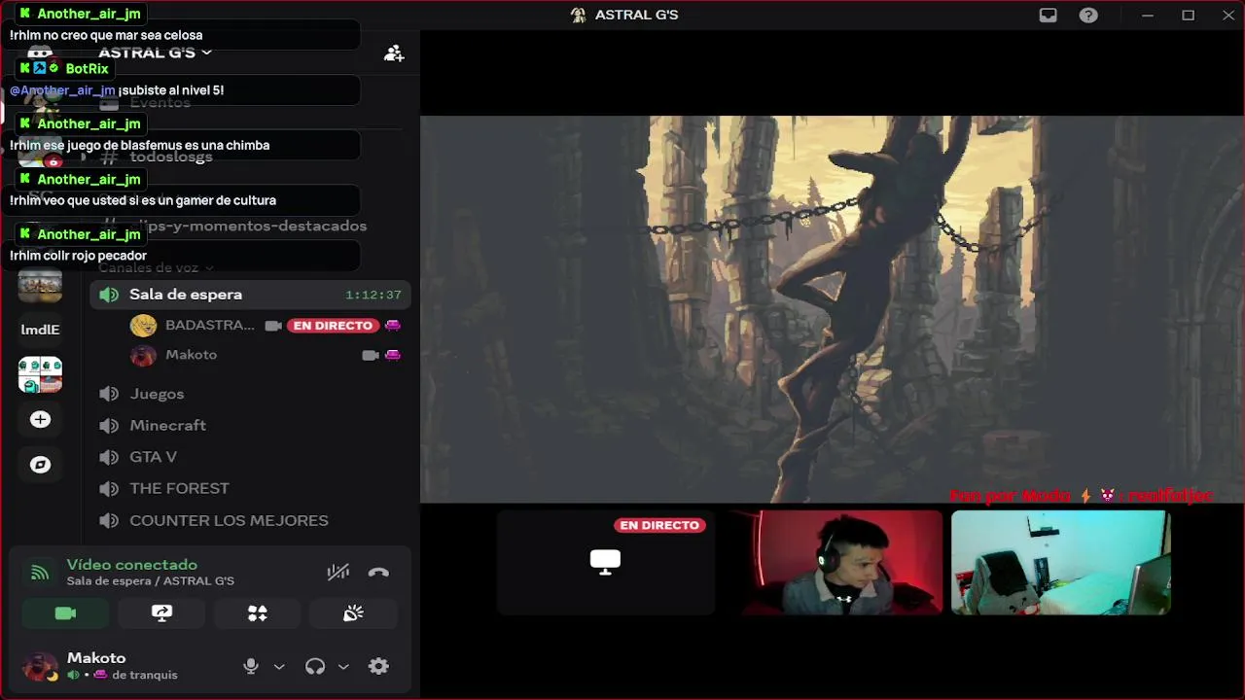The image size is (1245, 700).
Task: Expand Canales de voz category
Action: tap(156, 267)
